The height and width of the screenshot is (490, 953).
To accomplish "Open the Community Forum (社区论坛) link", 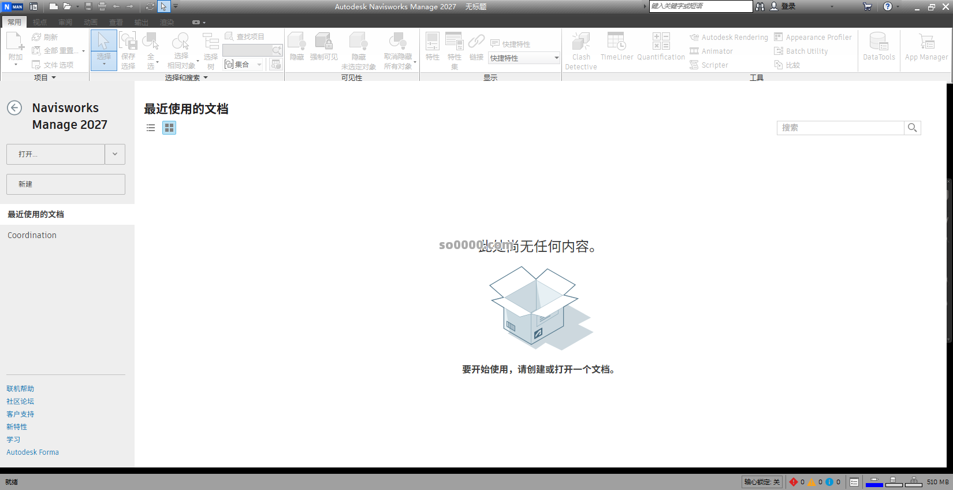I will (x=20, y=402).
